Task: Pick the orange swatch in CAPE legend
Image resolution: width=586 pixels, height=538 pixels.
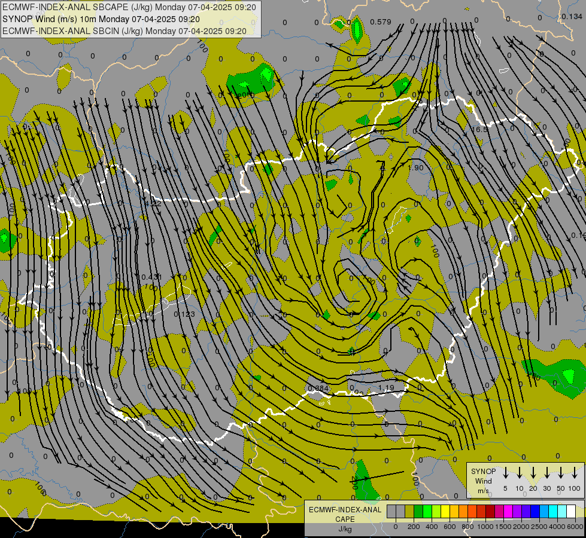Action: click(464, 511)
